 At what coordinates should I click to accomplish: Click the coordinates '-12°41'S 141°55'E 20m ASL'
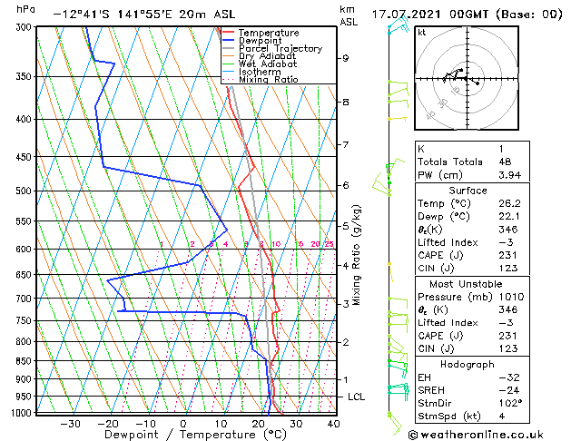(144, 15)
